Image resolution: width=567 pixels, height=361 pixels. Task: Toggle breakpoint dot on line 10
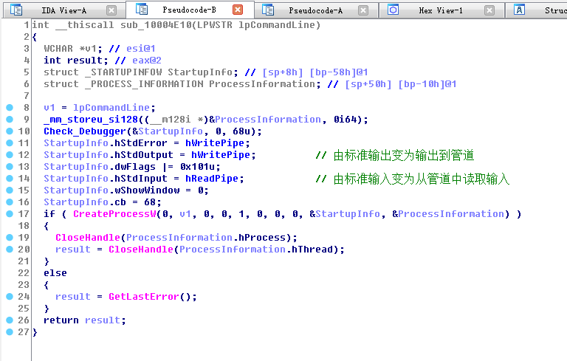(10, 131)
